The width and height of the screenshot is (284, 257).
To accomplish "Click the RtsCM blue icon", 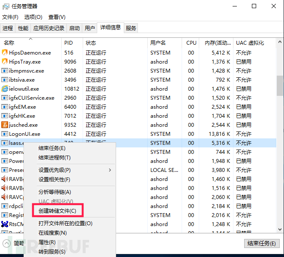I will (5, 224).
